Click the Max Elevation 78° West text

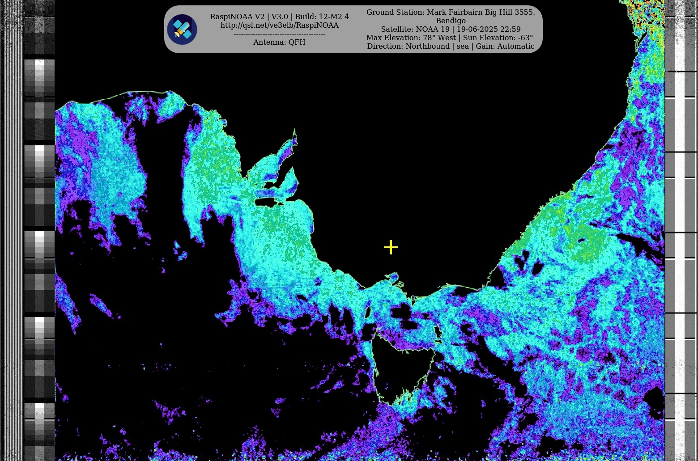411,38
